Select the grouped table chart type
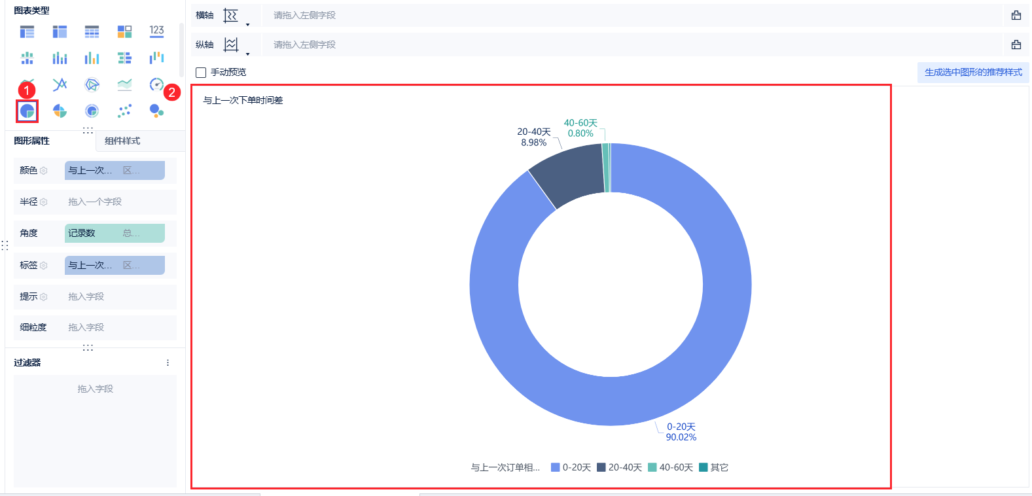Screen dimensions: 1032x496 [27, 31]
